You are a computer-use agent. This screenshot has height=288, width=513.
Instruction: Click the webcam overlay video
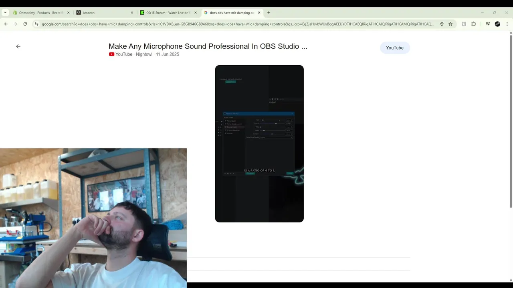(x=93, y=218)
